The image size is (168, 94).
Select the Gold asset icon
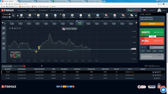click(38, 15)
